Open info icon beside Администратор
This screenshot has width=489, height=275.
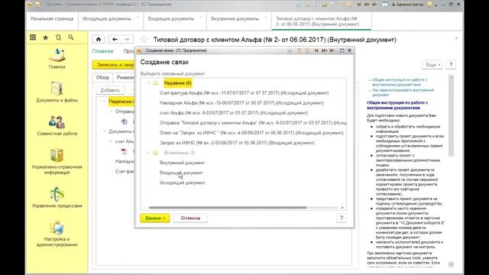coord(429,5)
